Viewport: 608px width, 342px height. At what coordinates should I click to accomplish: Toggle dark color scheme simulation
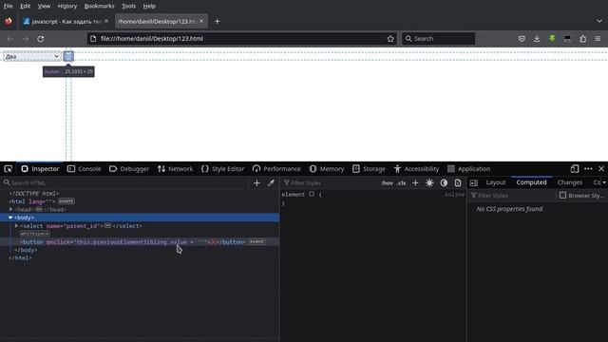[x=444, y=183]
